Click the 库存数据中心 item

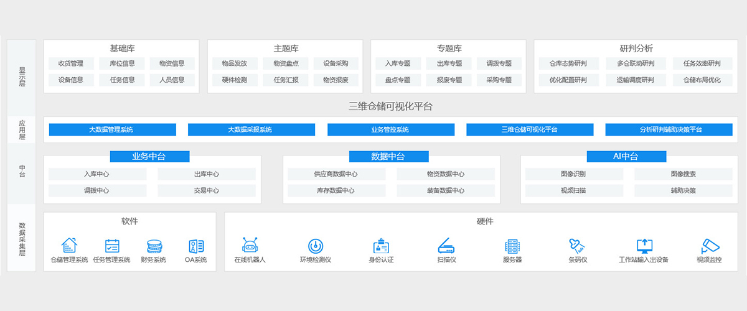[x=337, y=190]
